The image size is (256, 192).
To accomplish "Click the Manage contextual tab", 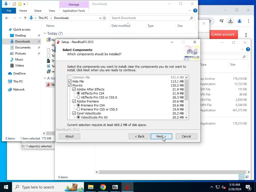I will pos(74,4).
